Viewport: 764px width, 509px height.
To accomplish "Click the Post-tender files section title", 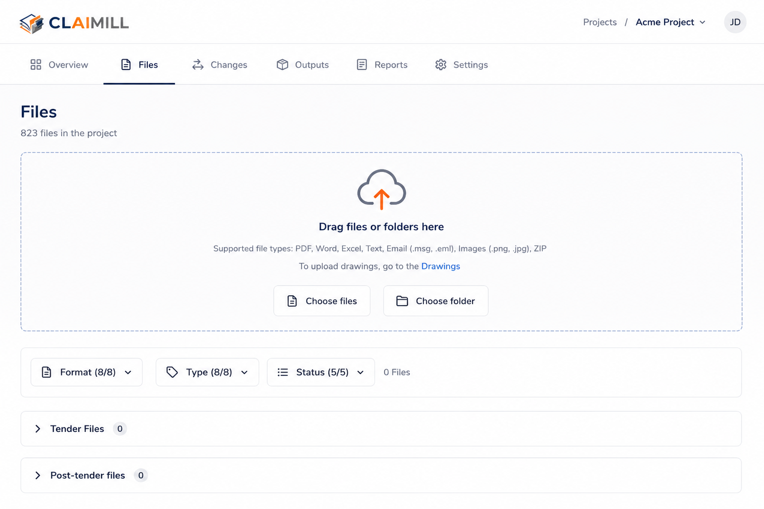I will click(x=88, y=475).
